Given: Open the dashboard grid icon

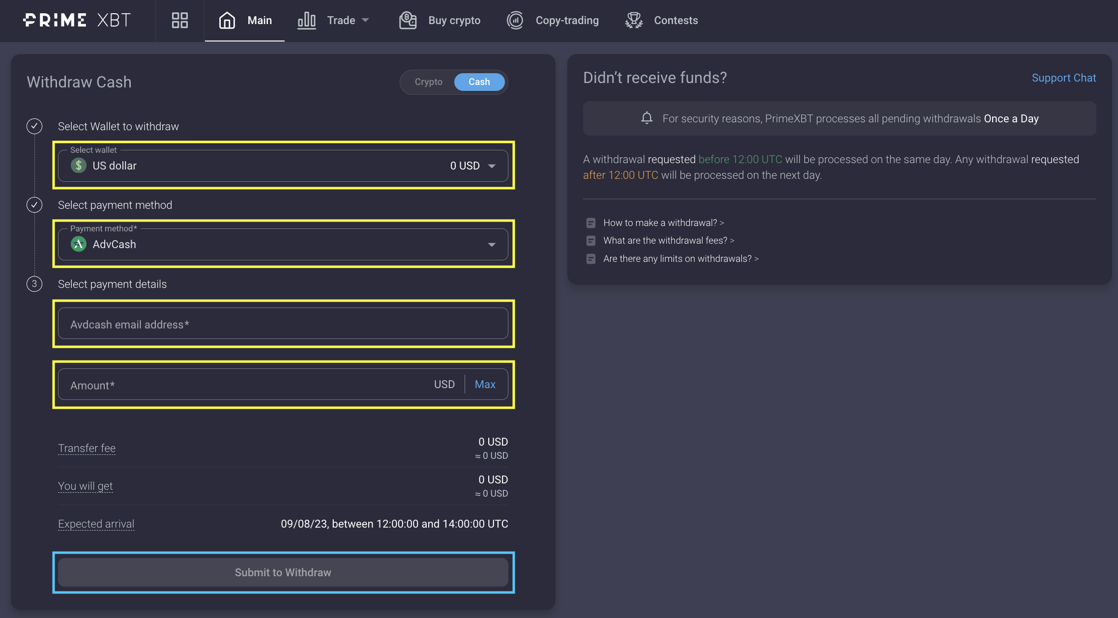Looking at the screenshot, I should (x=179, y=20).
